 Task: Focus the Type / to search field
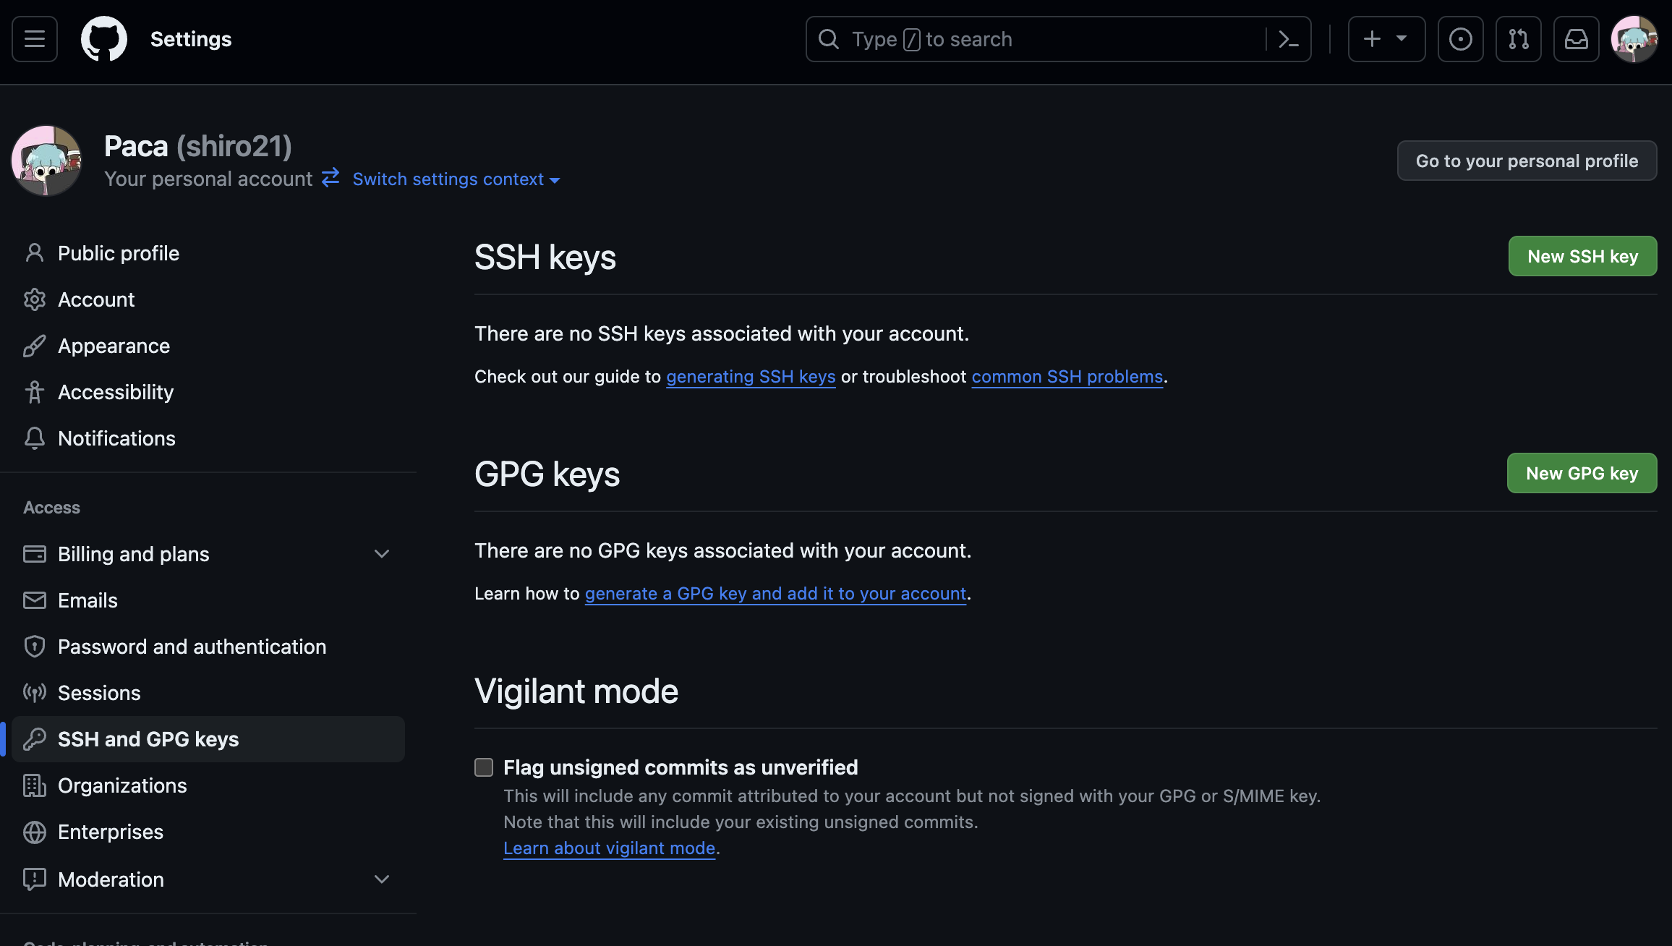point(1041,39)
